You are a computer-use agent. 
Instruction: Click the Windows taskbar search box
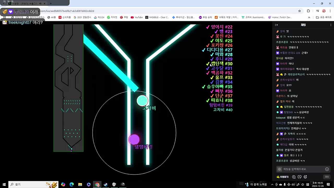(x=33, y=184)
